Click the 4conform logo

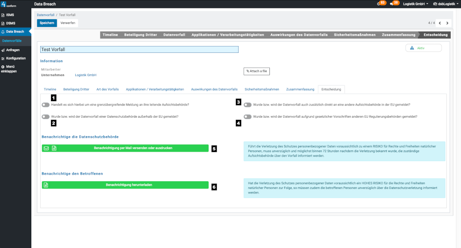[9, 4]
